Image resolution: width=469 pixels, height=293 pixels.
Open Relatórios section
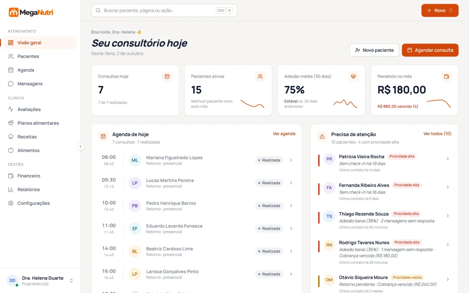(x=40, y=189)
